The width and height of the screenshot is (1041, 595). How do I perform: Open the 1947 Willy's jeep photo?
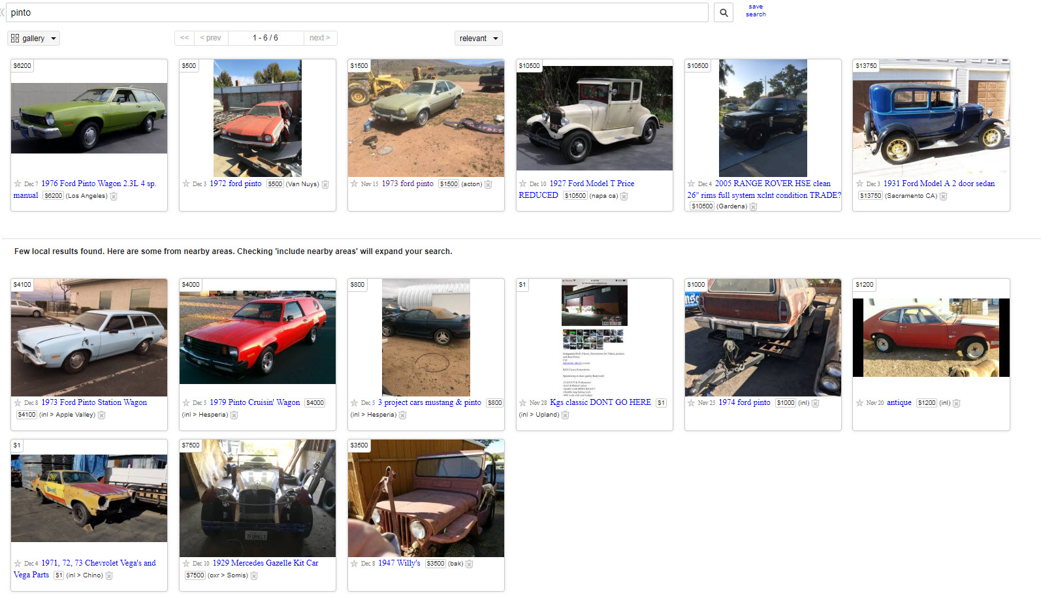coord(426,498)
